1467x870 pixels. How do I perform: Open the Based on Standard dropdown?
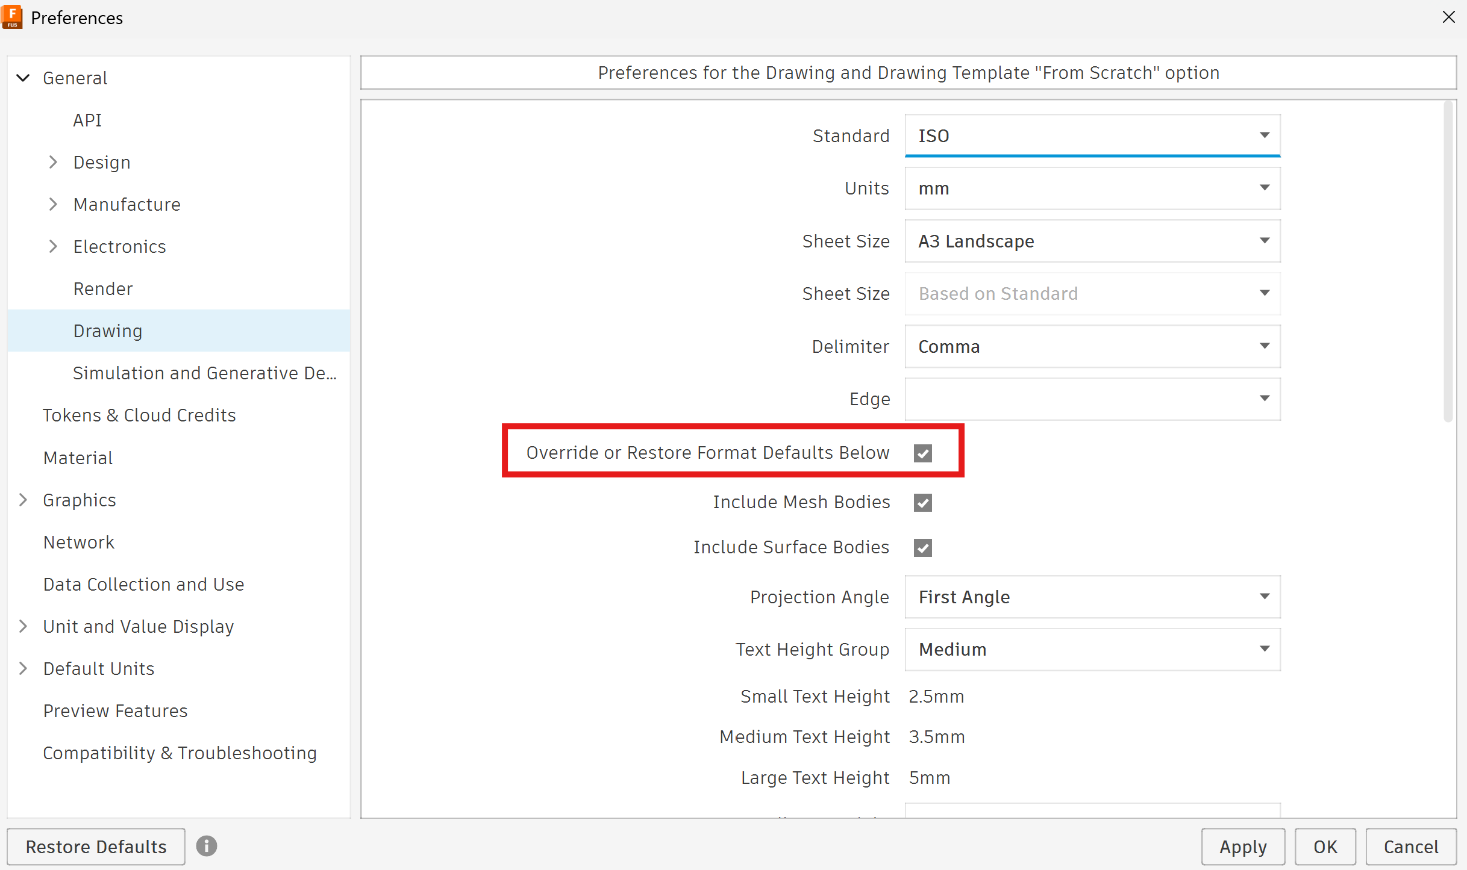(1092, 293)
